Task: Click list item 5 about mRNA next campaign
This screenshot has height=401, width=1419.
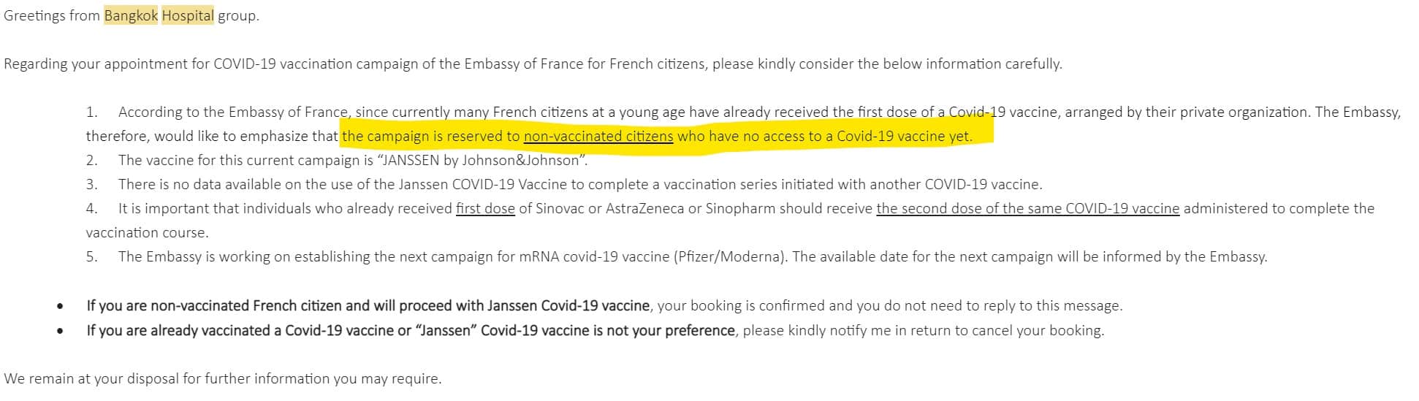Action: point(677,256)
